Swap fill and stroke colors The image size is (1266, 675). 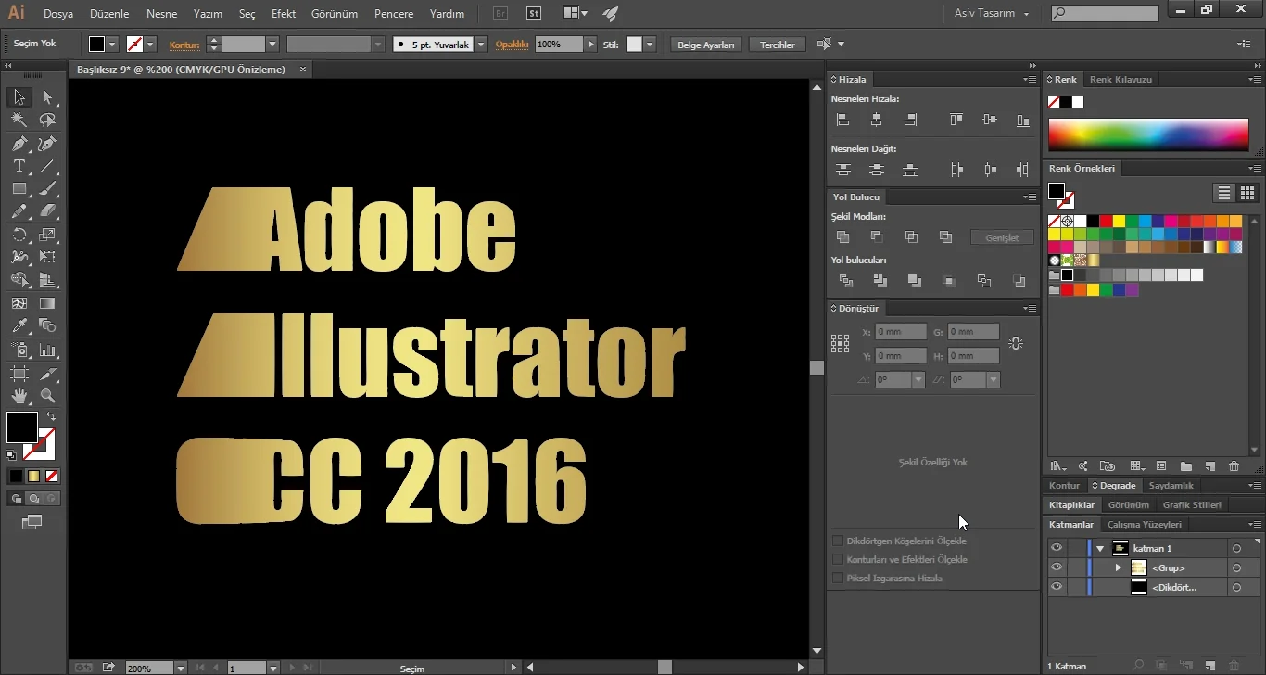51,417
